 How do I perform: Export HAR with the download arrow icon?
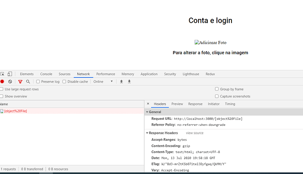pos(129,82)
